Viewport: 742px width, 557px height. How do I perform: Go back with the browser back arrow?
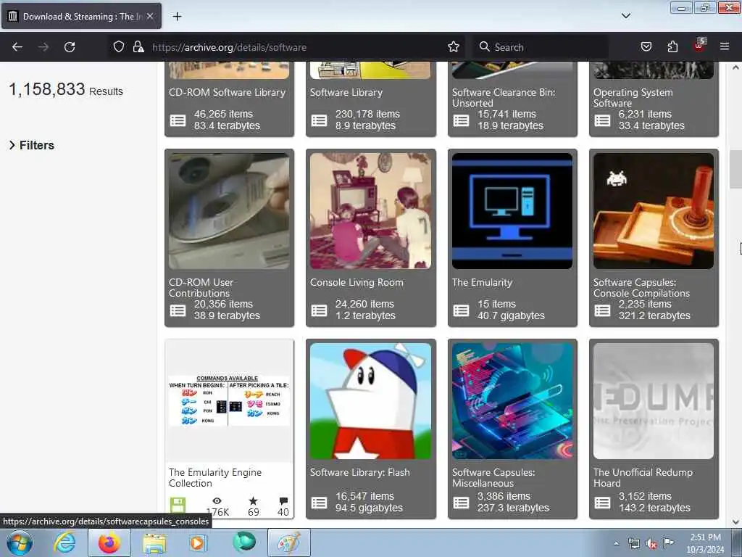pyautogui.click(x=17, y=47)
